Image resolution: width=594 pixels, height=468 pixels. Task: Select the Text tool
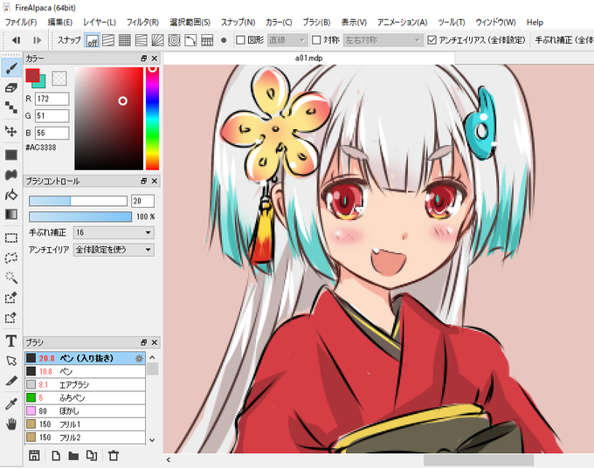click(x=11, y=341)
